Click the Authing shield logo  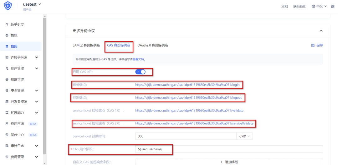[8, 6]
